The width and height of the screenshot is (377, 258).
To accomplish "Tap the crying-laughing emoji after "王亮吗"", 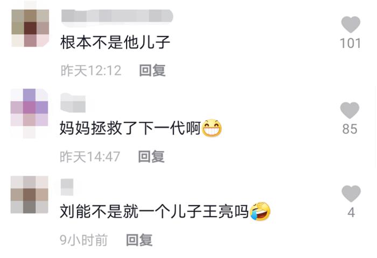I will (x=260, y=211).
